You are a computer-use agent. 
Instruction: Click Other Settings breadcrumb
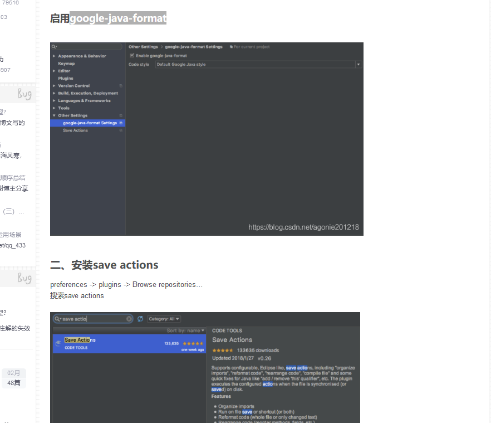pos(143,47)
